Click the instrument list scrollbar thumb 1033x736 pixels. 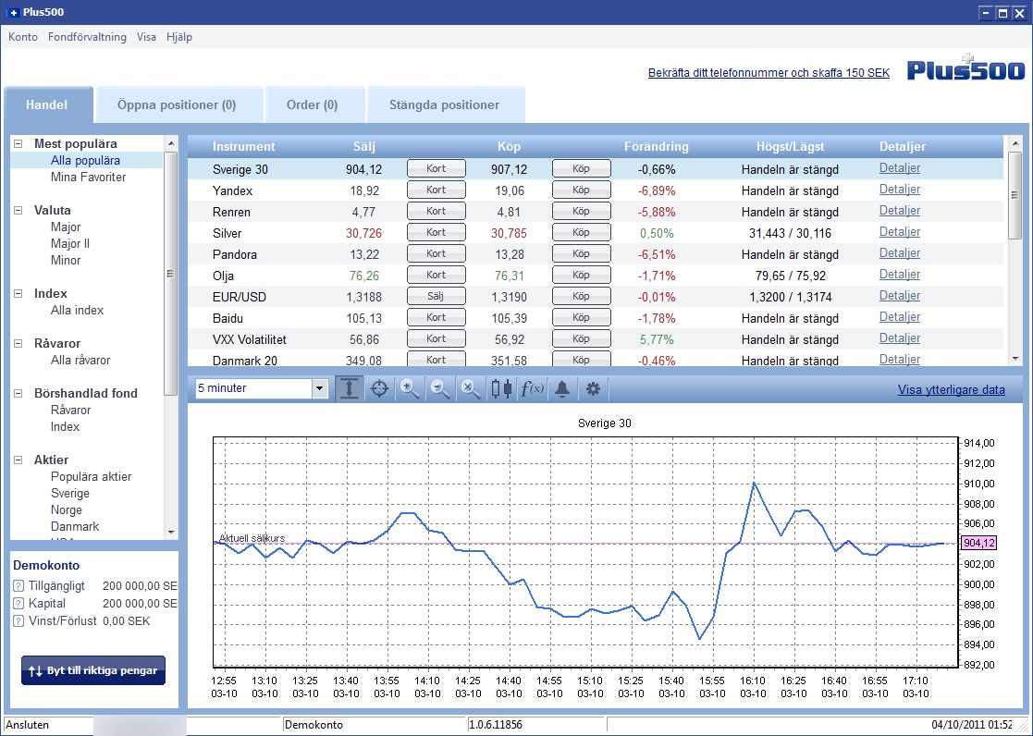click(1015, 196)
